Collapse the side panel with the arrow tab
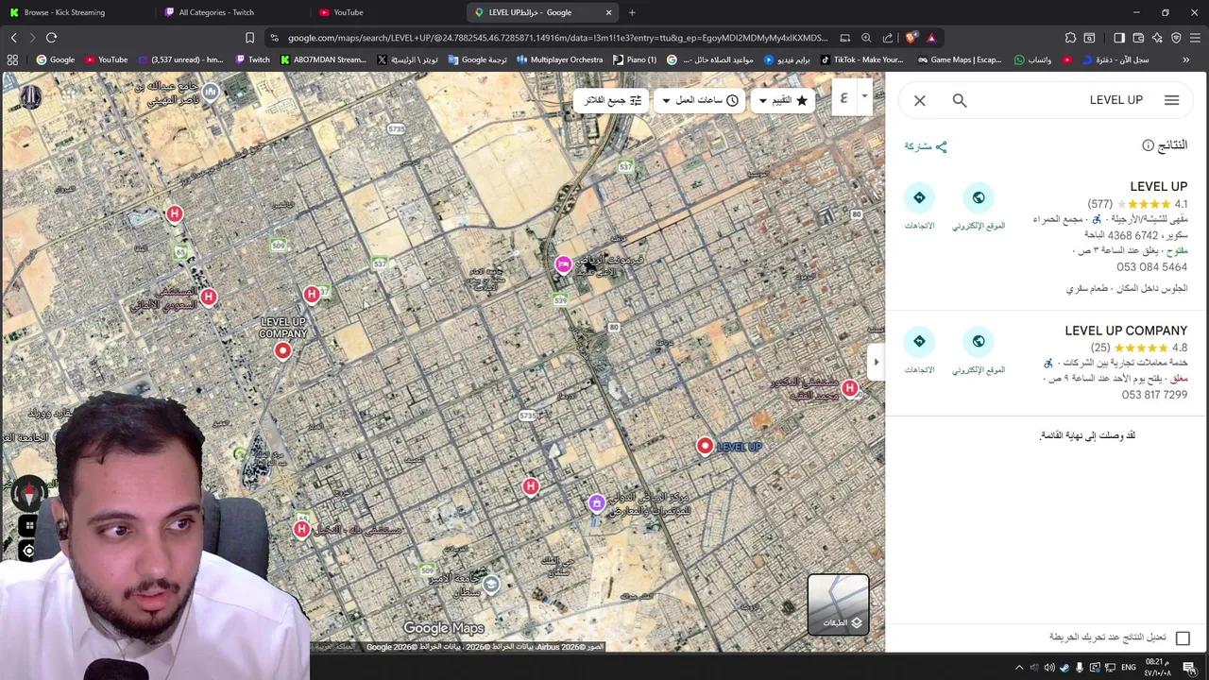The width and height of the screenshot is (1209, 680). 876,362
